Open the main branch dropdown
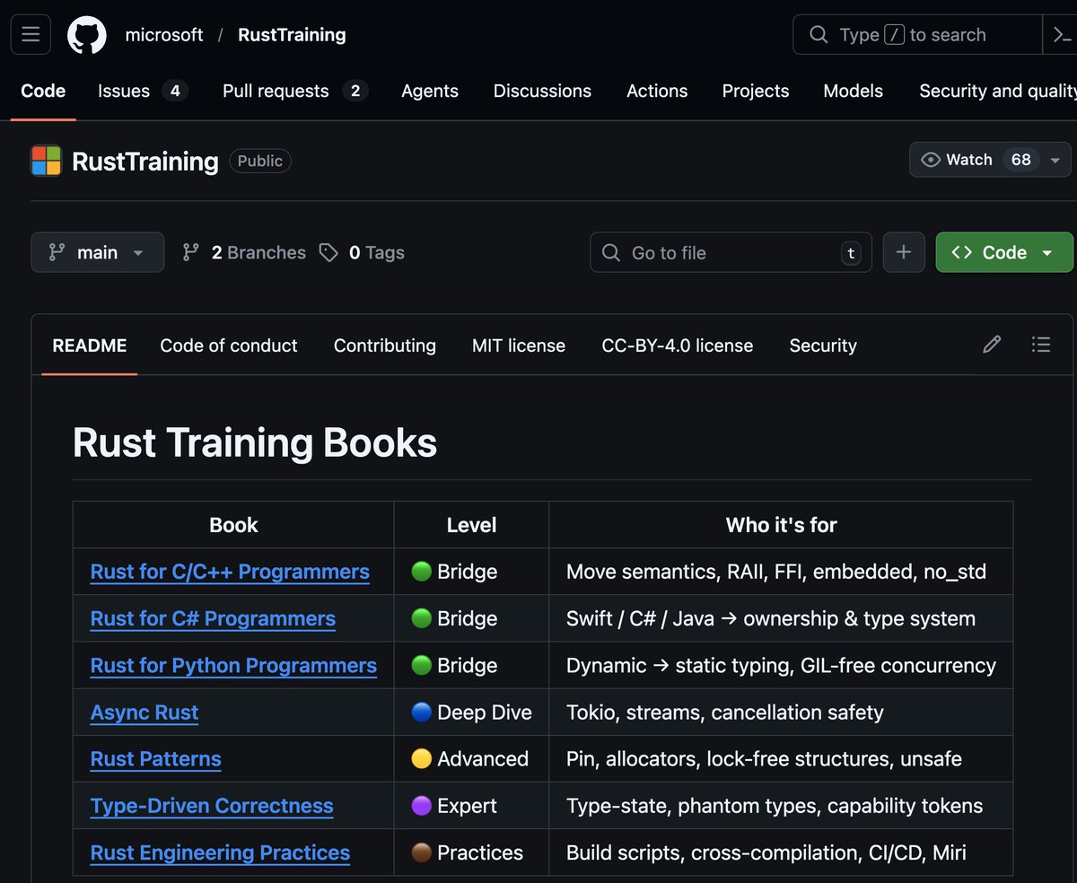 pos(98,252)
